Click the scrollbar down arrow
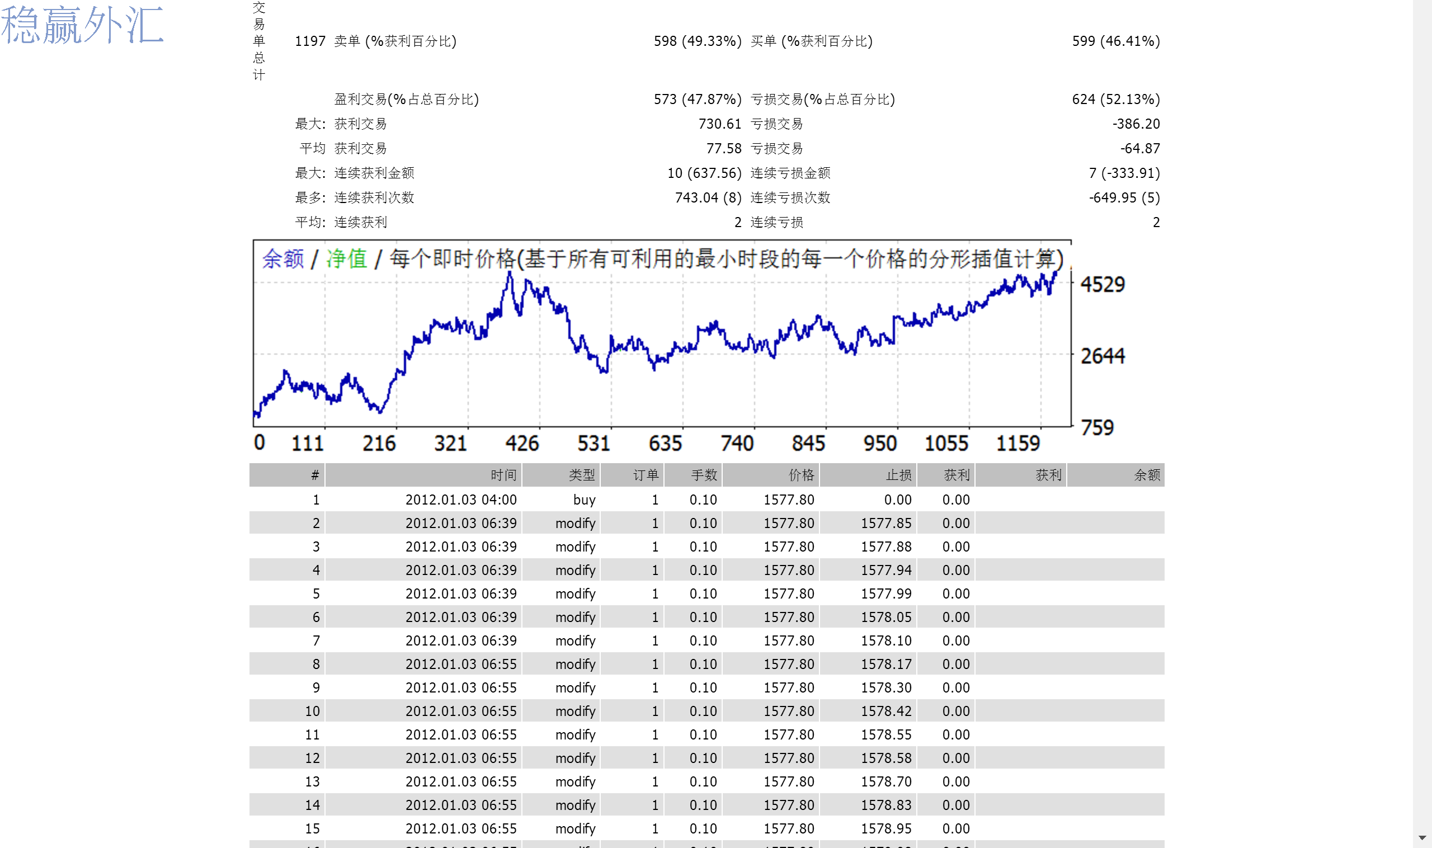Viewport: 1432px width, 848px height. 1422,838
